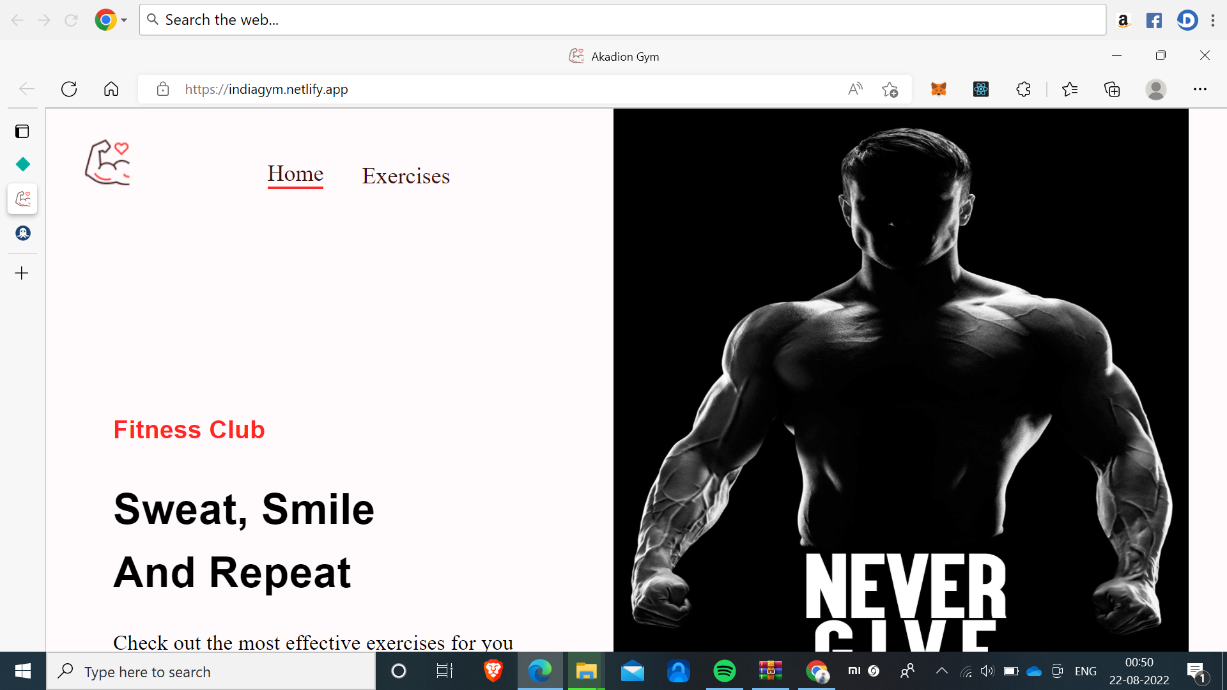Open the Exercises nav link
This screenshot has width=1227, height=690.
[x=406, y=176]
